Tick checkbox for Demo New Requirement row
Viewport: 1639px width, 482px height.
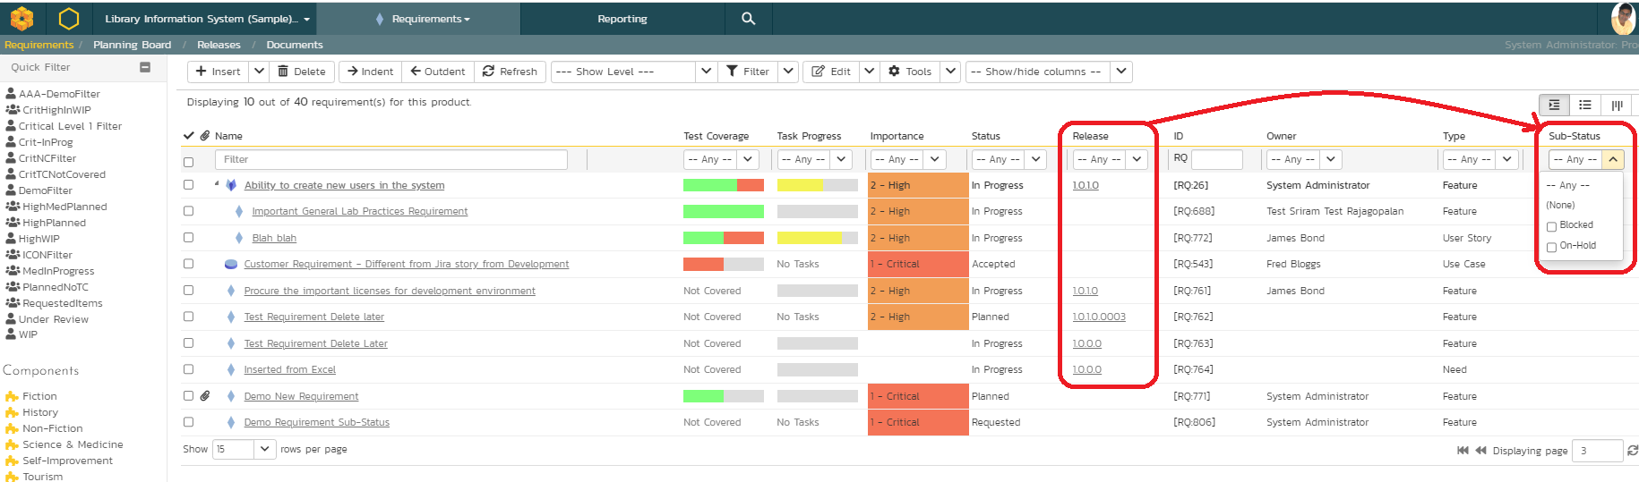tap(188, 395)
